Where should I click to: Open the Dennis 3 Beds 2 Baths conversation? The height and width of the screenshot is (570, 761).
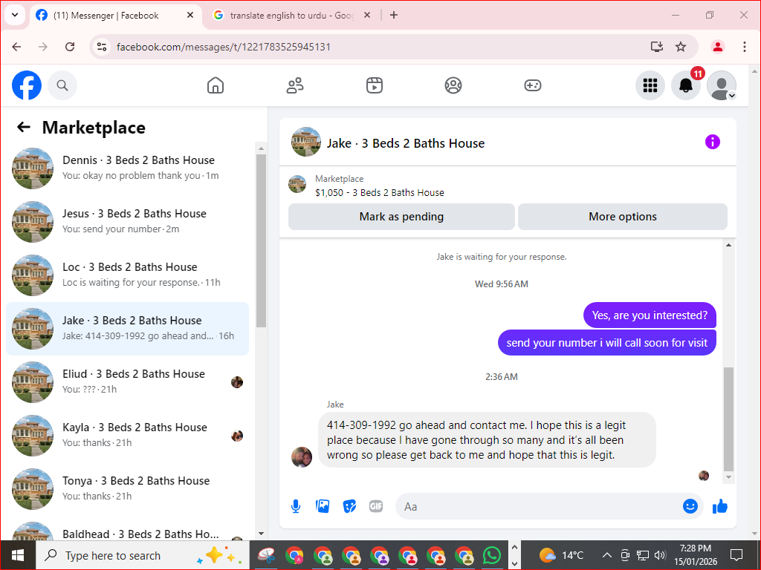coord(128,168)
